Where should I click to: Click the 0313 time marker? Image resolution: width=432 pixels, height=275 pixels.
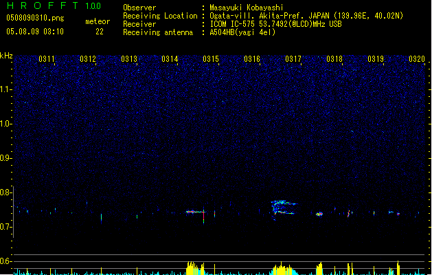tap(129, 59)
